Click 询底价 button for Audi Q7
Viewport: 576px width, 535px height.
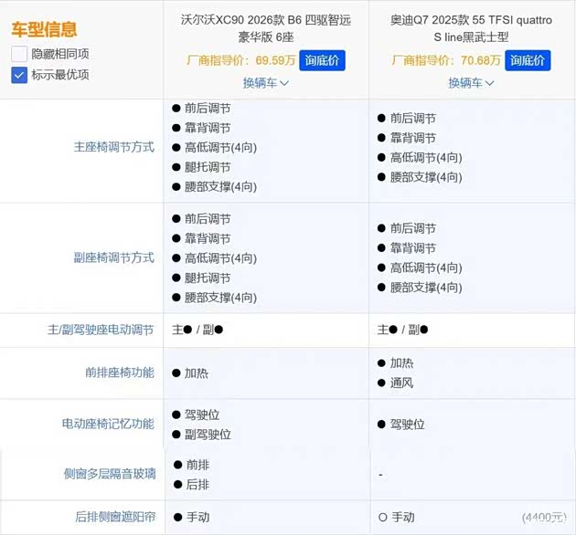tap(528, 60)
